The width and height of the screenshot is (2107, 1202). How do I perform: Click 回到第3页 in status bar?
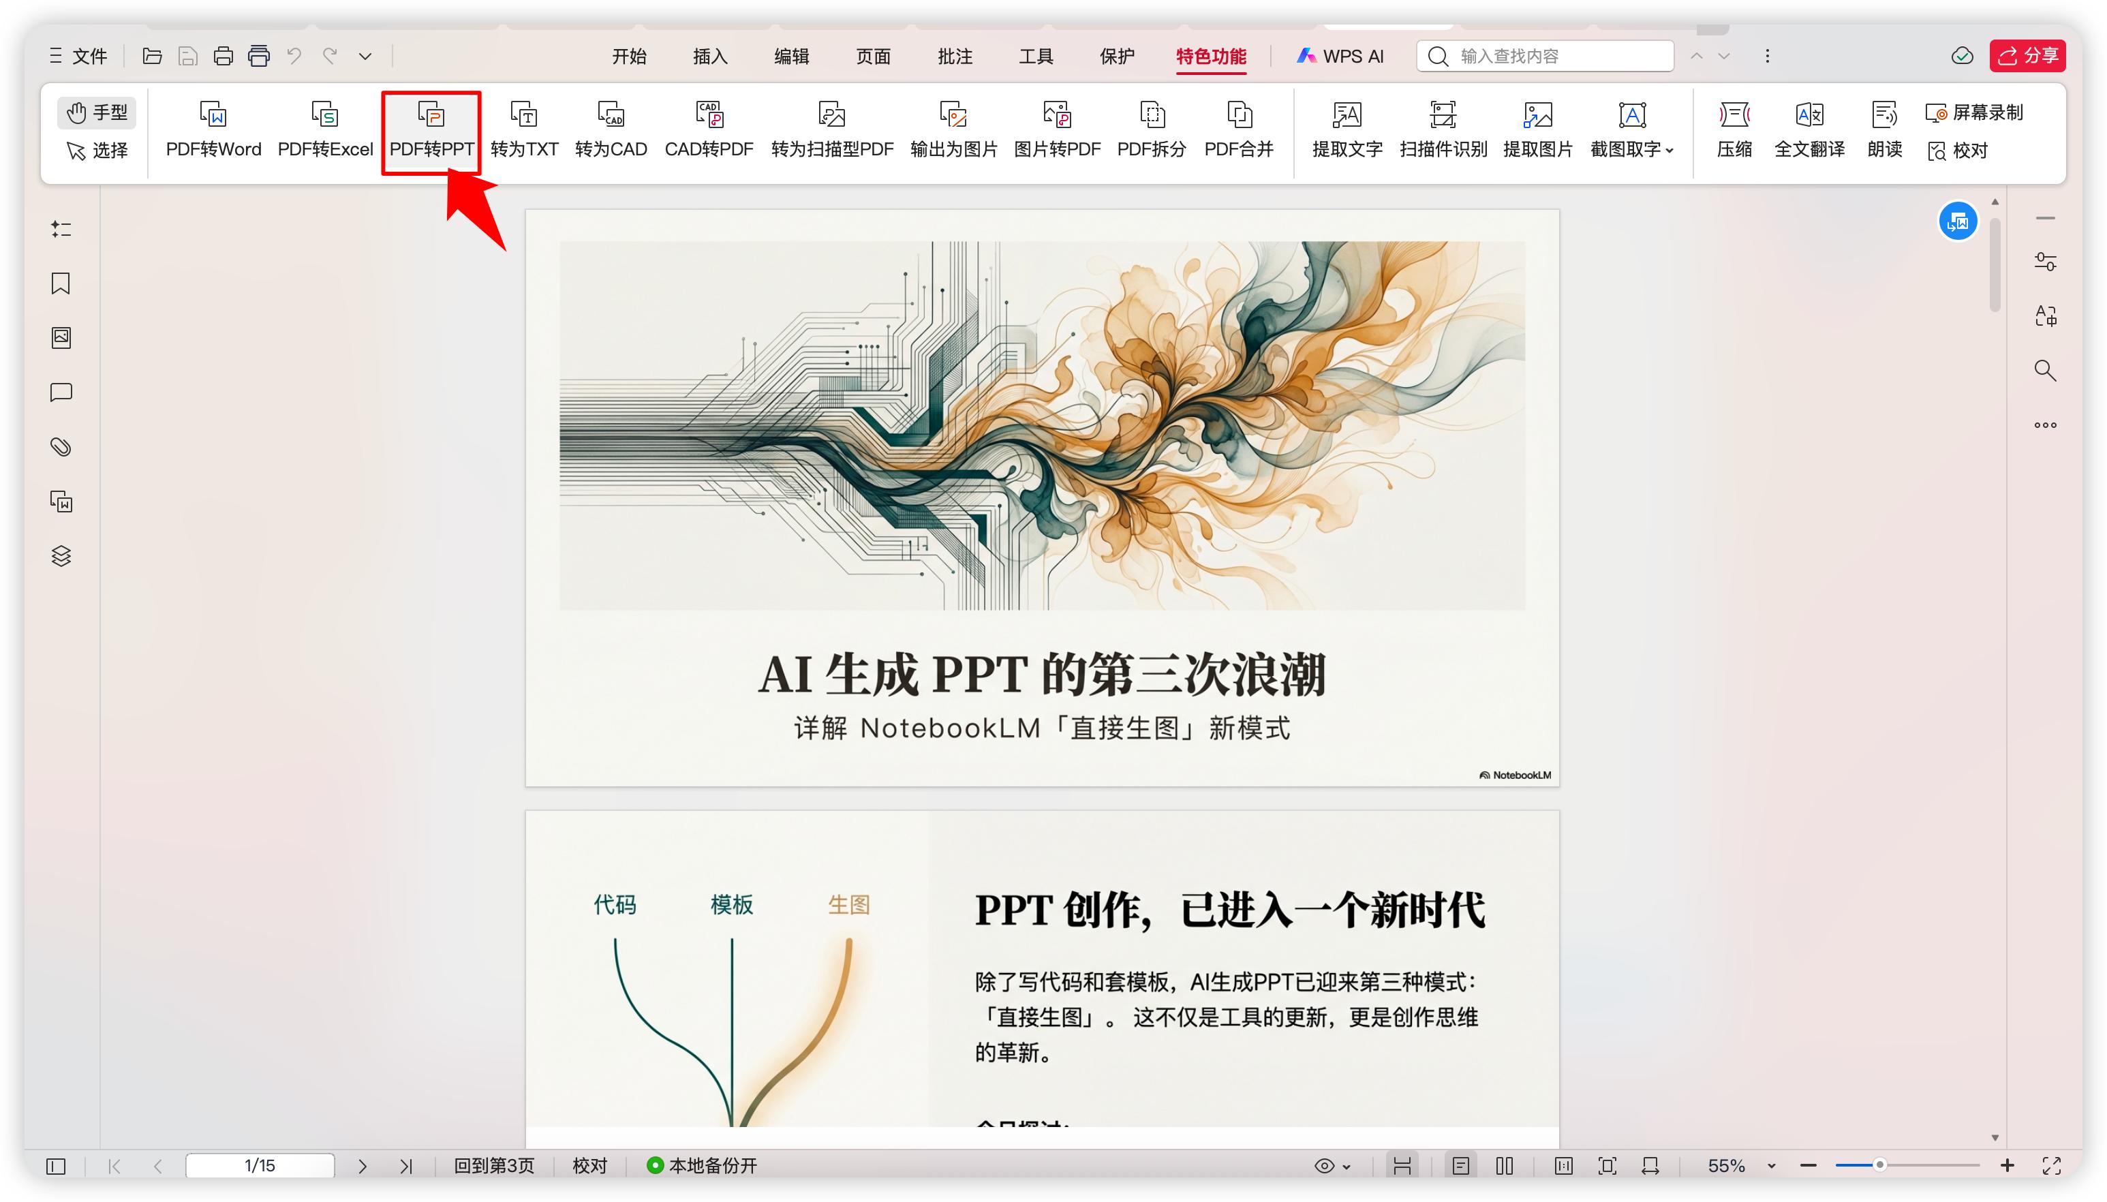pos(493,1165)
